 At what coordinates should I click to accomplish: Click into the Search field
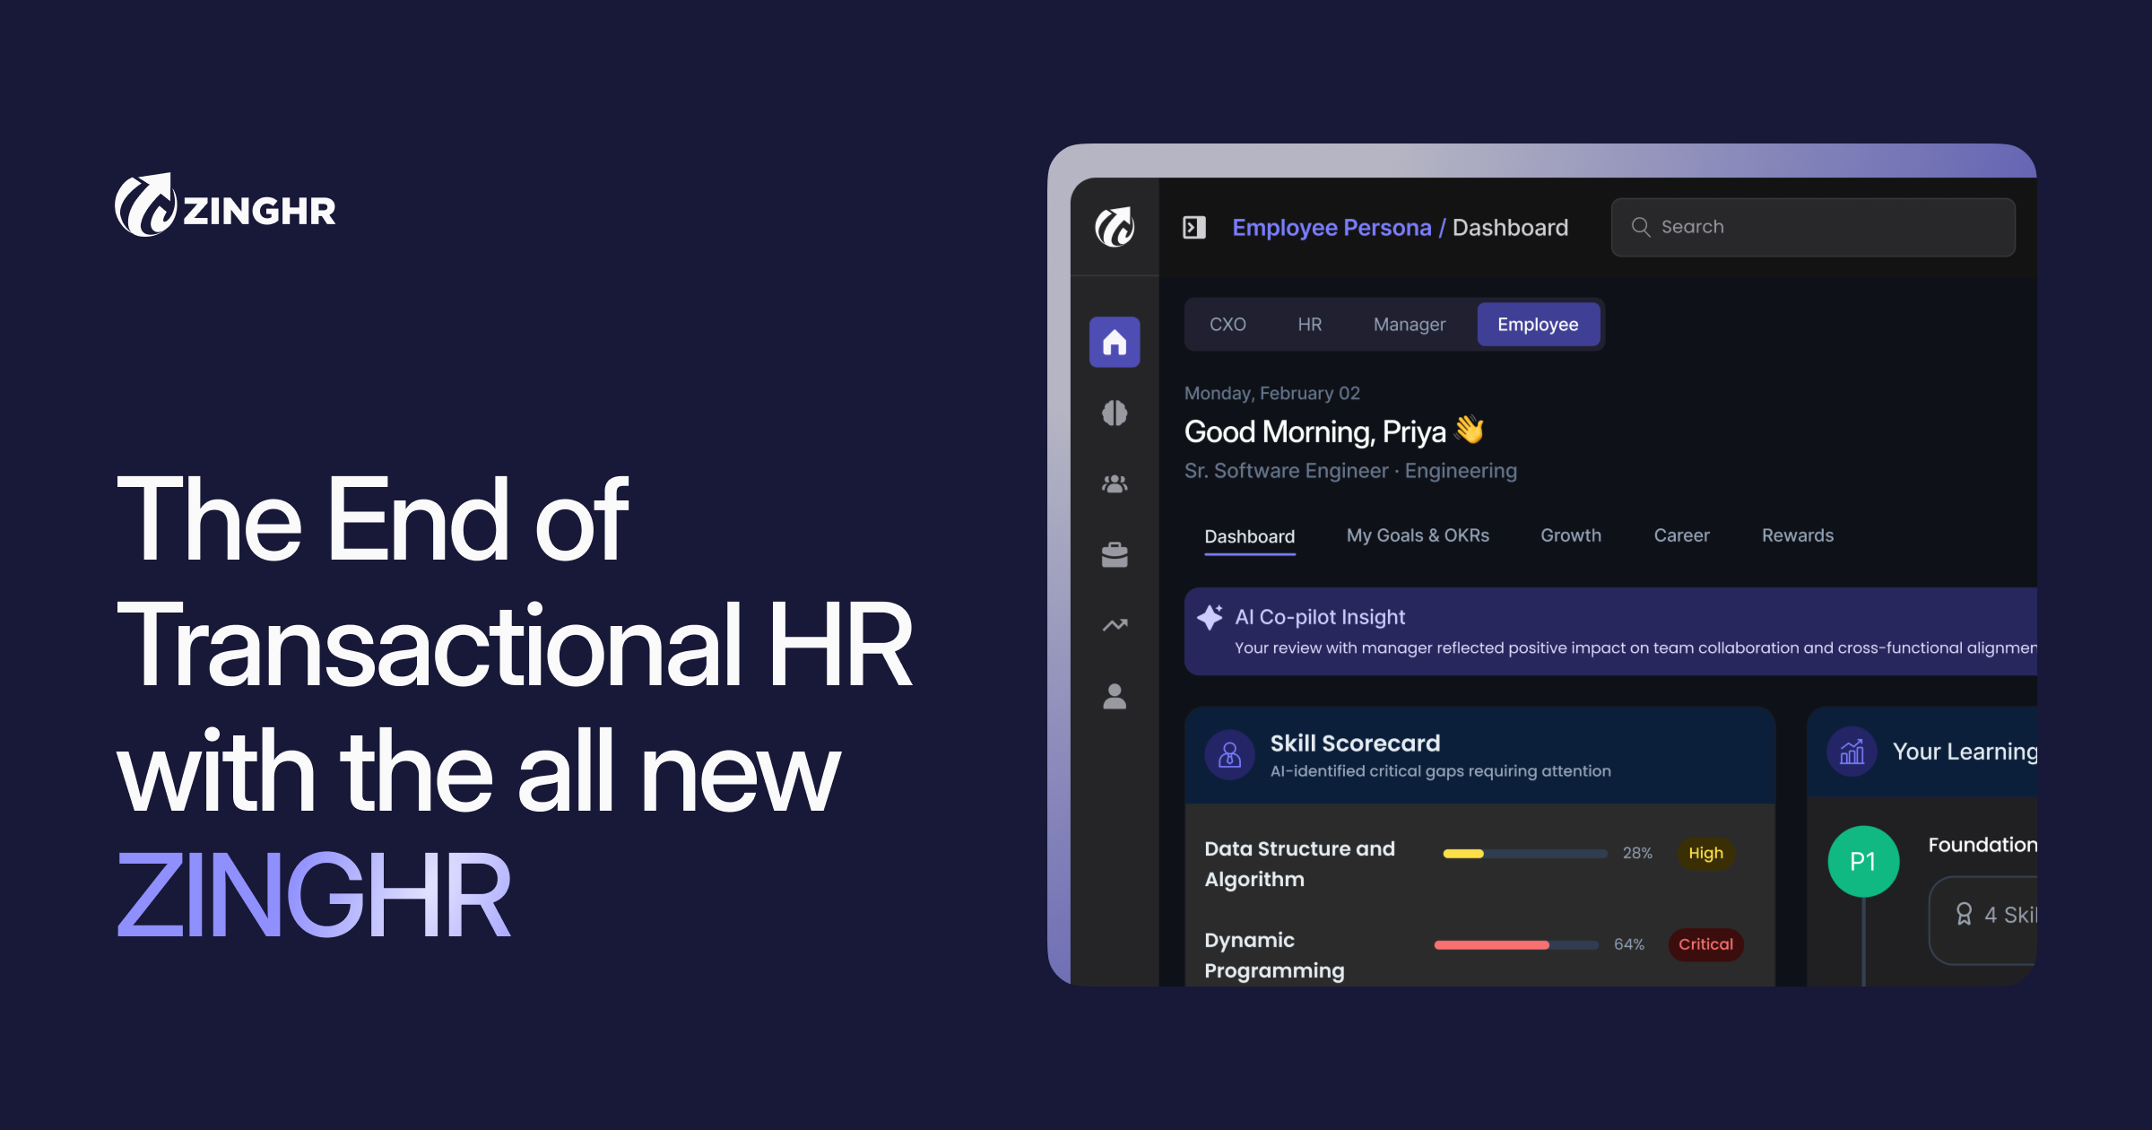point(1813,227)
